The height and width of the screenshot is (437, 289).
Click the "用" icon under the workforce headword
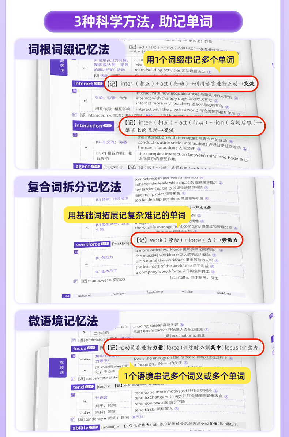(76, 253)
